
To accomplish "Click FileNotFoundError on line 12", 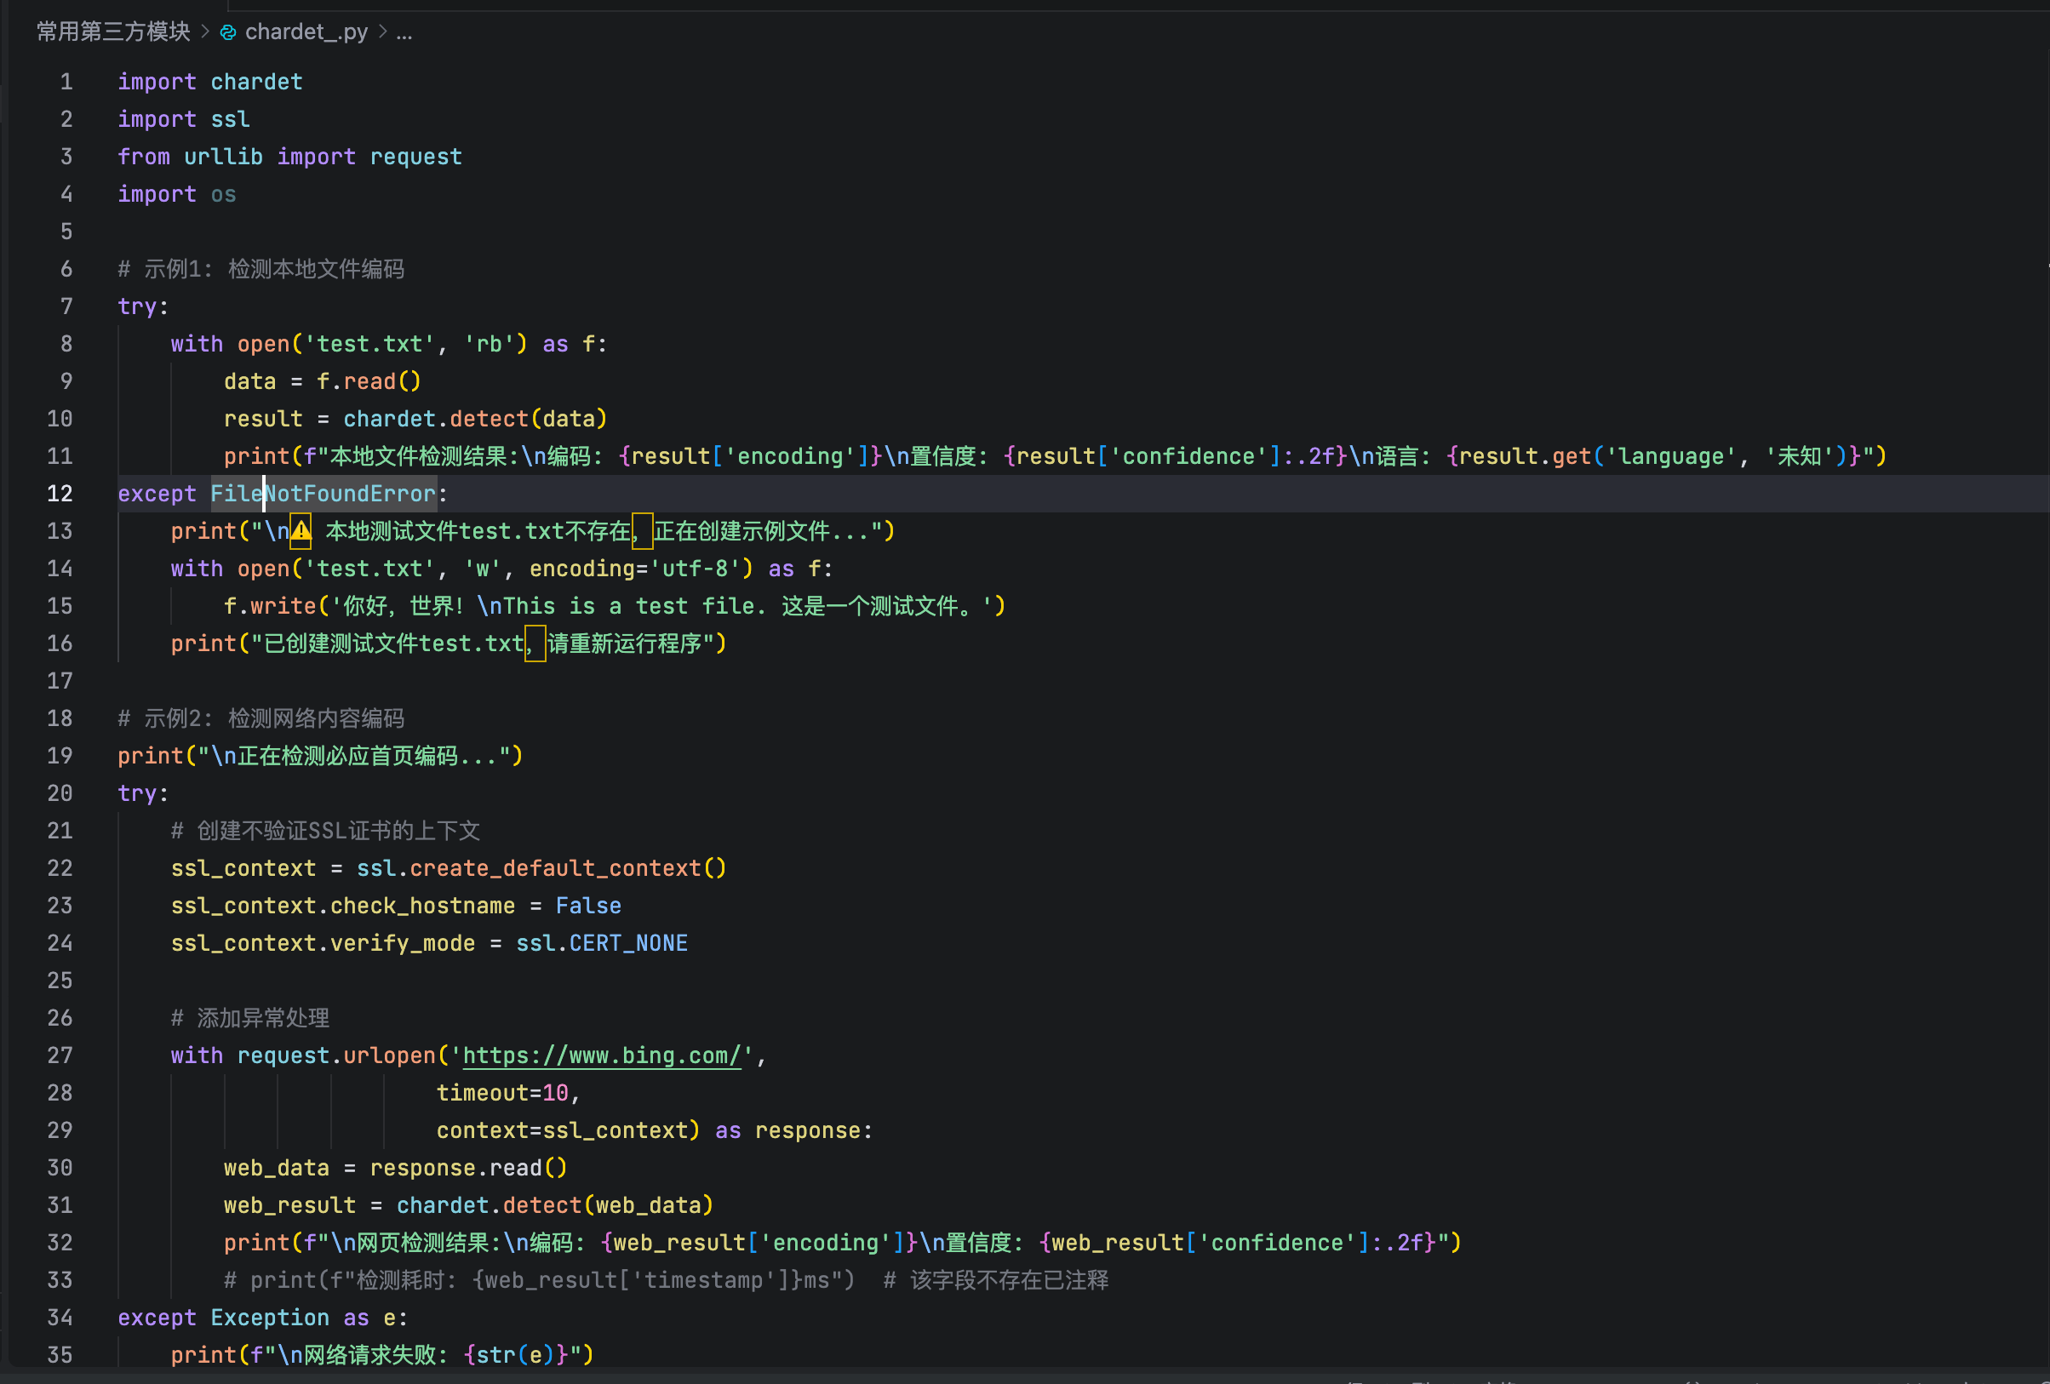I will point(323,494).
